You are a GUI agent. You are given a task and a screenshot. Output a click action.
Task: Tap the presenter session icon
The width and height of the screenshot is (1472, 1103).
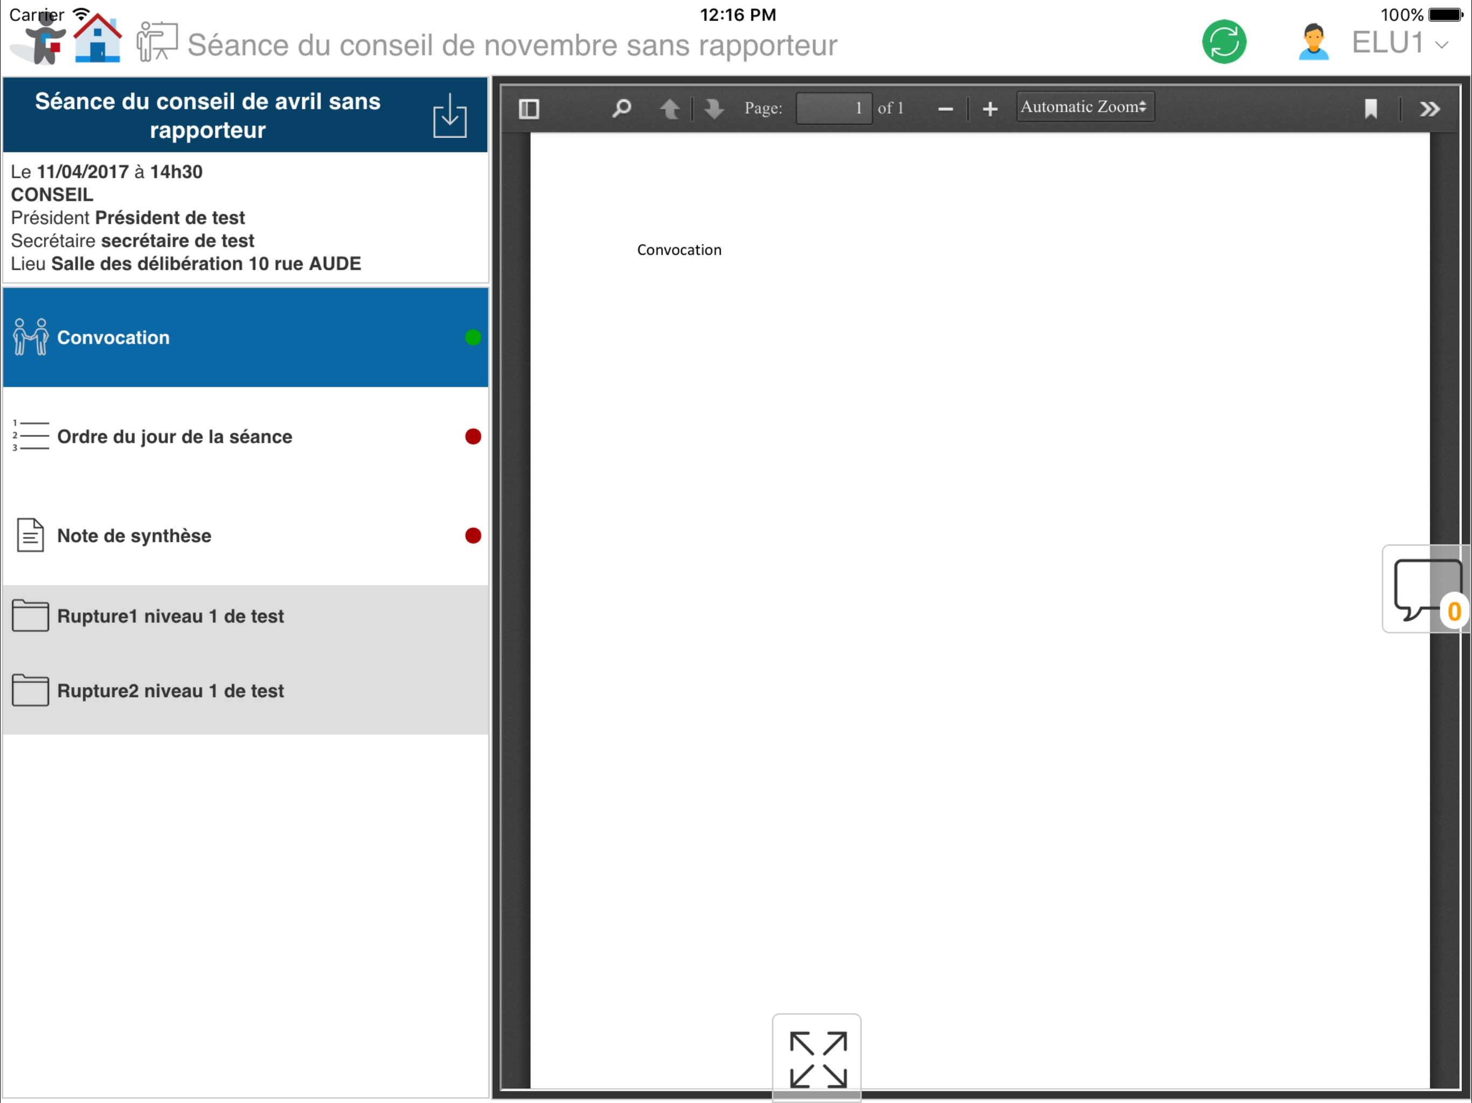click(157, 41)
